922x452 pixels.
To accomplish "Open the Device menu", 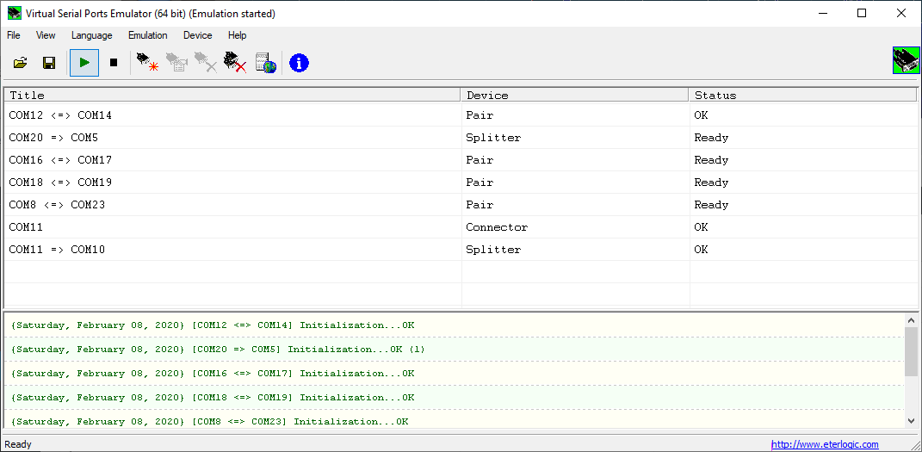I will pos(198,35).
